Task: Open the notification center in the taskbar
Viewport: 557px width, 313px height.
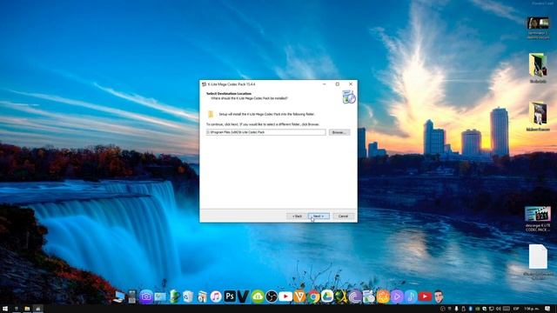Action: 548,309
